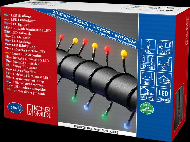Click the LED 50 000 h lifetime icon
Image resolution: width=190 pixels, height=142 pixels.
[x=163, y=95]
